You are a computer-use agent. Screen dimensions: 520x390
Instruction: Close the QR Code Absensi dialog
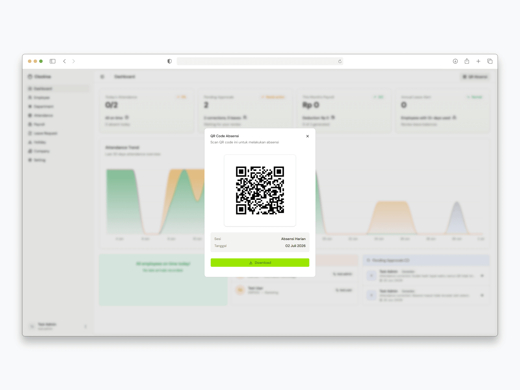pyautogui.click(x=307, y=136)
